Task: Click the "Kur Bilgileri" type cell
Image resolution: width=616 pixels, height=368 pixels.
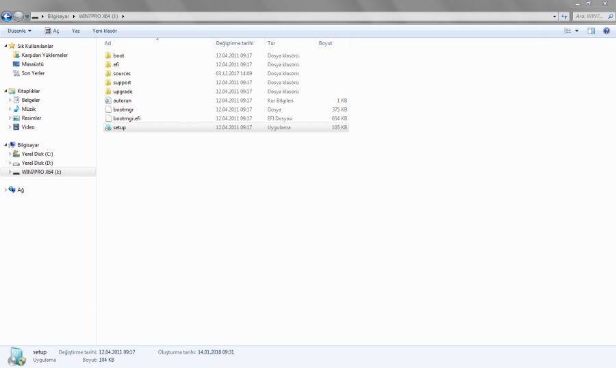Action: [x=280, y=101]
